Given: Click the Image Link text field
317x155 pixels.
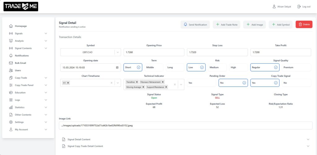Looking at the screenshot, I should coord(185,125).
